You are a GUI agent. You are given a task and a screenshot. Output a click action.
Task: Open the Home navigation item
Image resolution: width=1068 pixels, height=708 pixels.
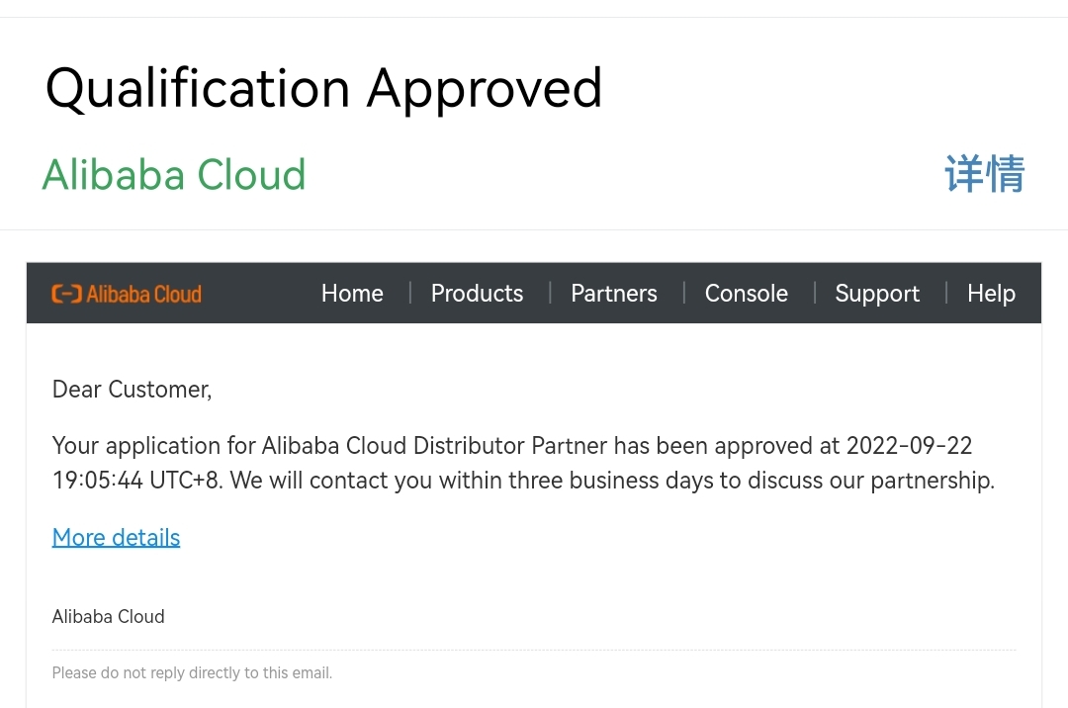352,294
